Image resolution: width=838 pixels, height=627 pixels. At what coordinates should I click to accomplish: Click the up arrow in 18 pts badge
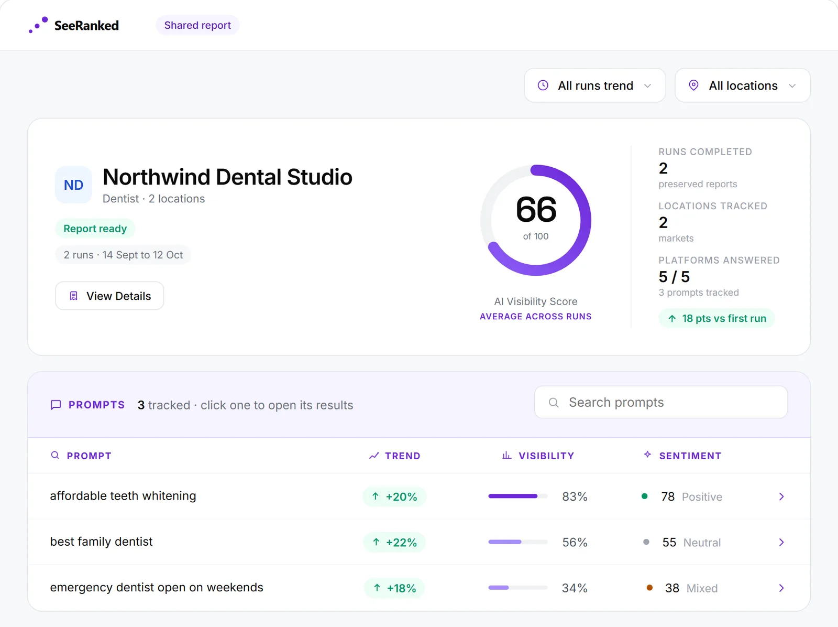[672, 318]
